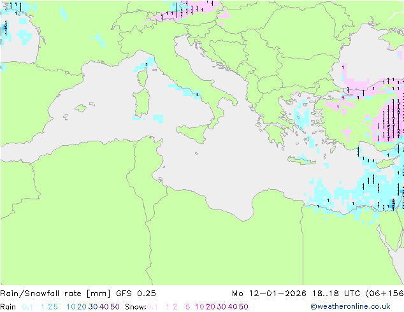Click the island of Cyprus on the map

(387, 163)
